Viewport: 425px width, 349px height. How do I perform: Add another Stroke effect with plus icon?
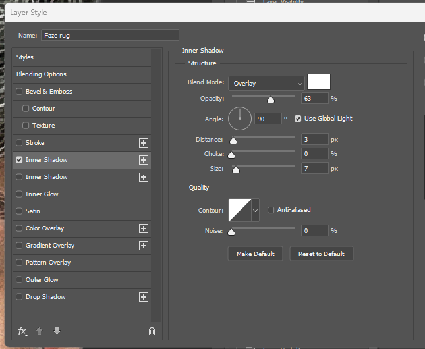tap(144, 143)
